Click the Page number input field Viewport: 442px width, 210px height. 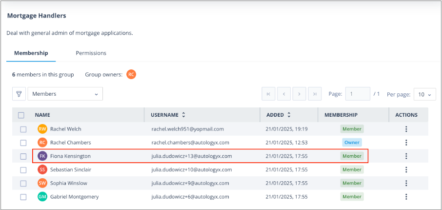click(x=358, y=94)
